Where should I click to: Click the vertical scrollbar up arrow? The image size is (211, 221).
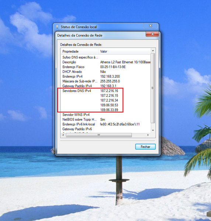(x=153, y=50)
